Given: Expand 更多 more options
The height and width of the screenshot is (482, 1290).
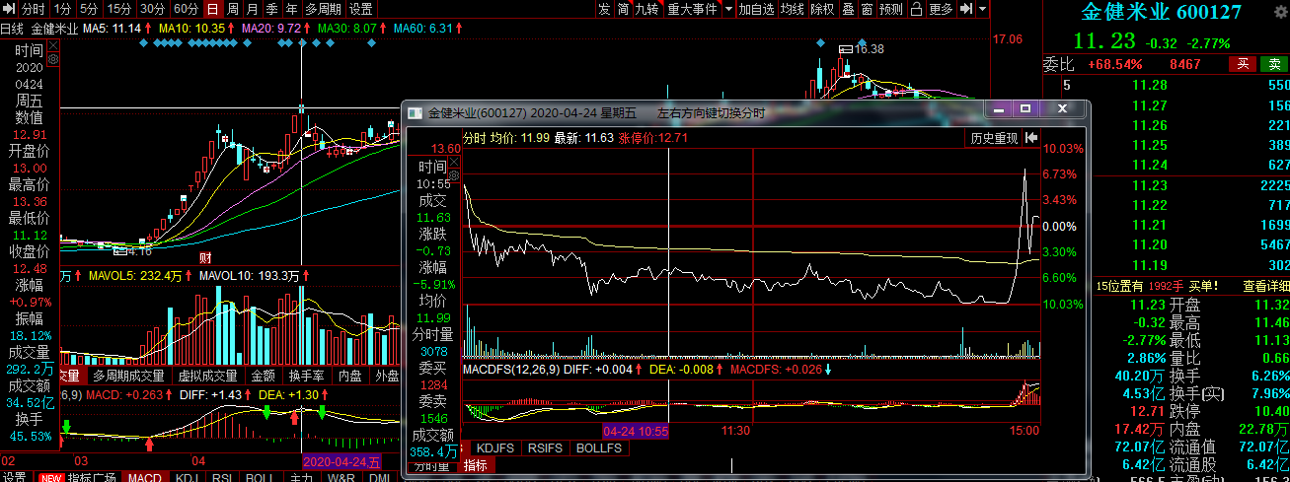Looking at the screenshot, I should (941, 9).
